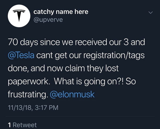This screenshot has width=160, height=129.
Task: Click the black Tesla 'T' emblem in the avatar
Action: coord(19,16)
